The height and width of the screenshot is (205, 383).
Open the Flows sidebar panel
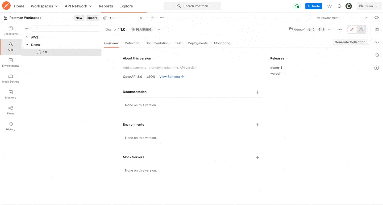pyautogui.click(x=10, y=110)
